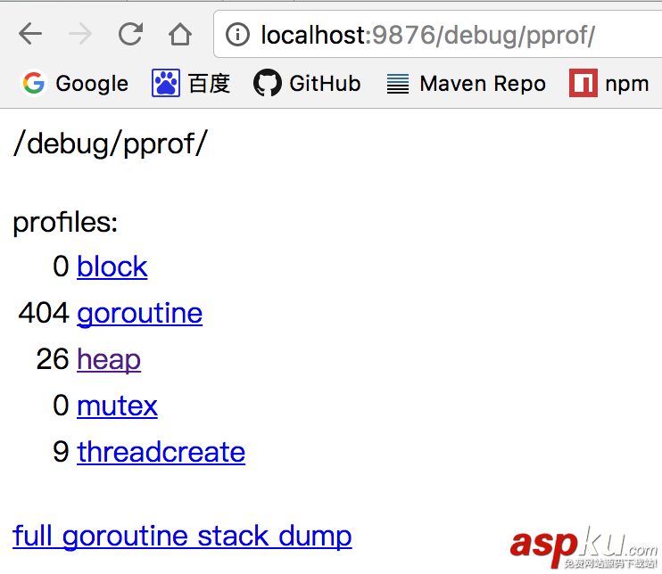The image size is (662, 574).
Task: Click the localhost address bar URL
Action: pyautogui.click(x=428, y=35)
